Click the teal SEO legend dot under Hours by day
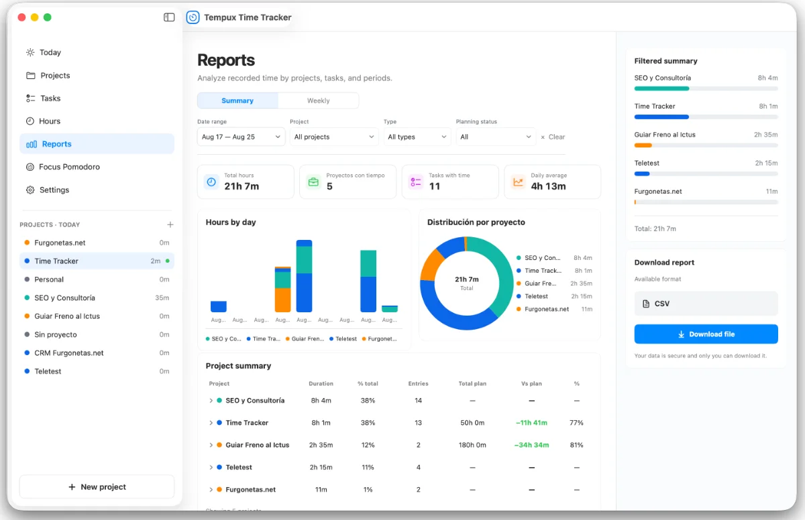This screenshot has width=805, height=520. tap(208, 339)
